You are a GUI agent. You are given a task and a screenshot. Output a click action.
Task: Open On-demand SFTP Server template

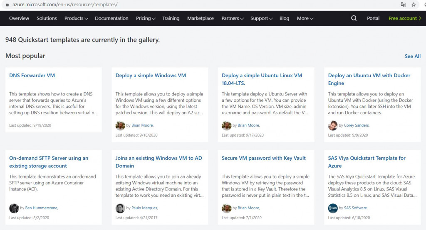pyautogui.click(x=49, y=162)
